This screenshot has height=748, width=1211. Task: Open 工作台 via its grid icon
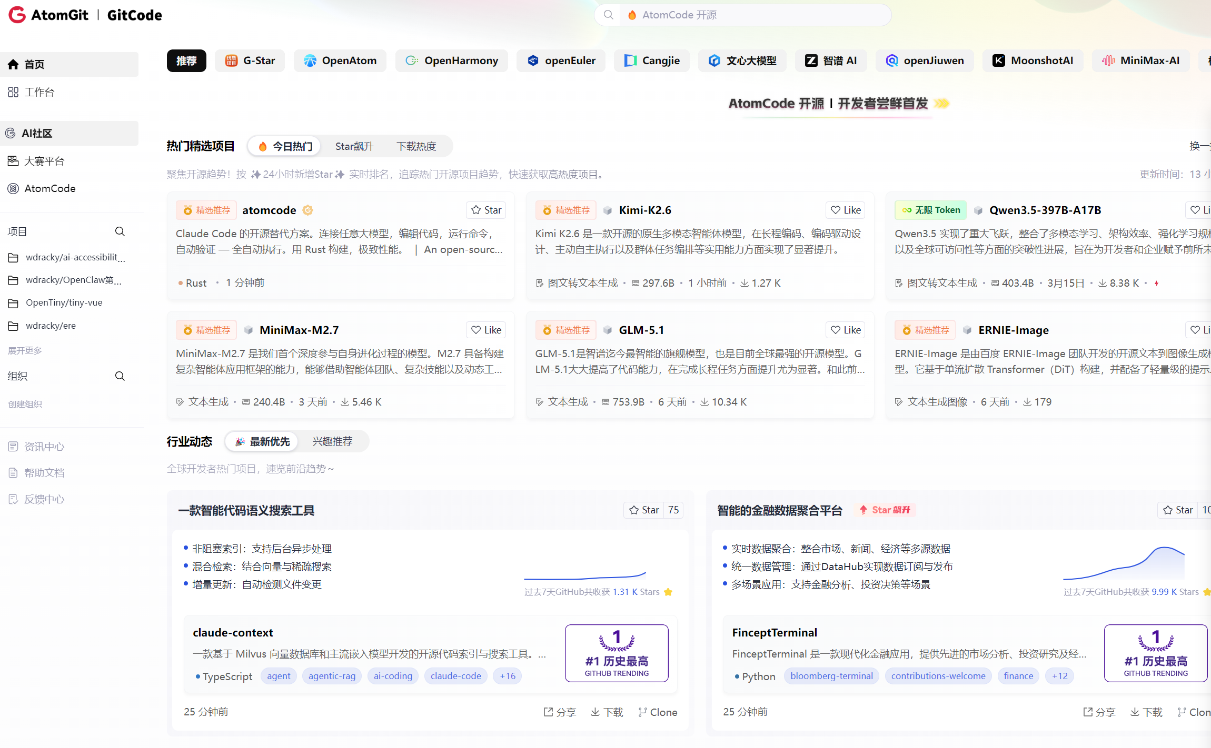13,92
